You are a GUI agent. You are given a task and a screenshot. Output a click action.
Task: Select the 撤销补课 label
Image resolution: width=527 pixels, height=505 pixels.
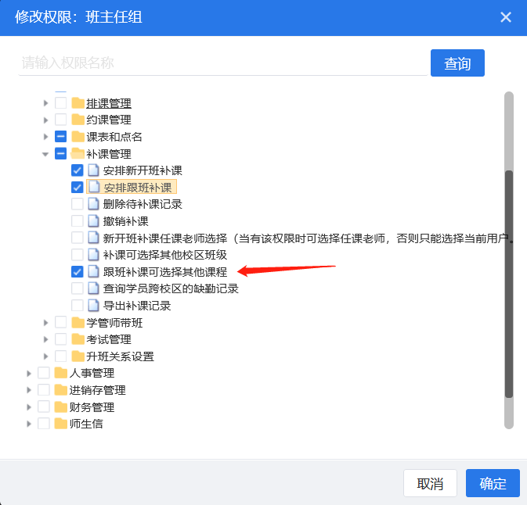(x=126, y=221)
